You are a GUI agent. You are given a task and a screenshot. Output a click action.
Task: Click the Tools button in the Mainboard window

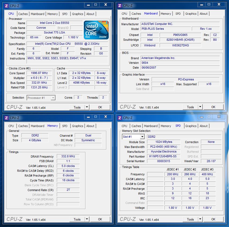click(x=190, y=107)
